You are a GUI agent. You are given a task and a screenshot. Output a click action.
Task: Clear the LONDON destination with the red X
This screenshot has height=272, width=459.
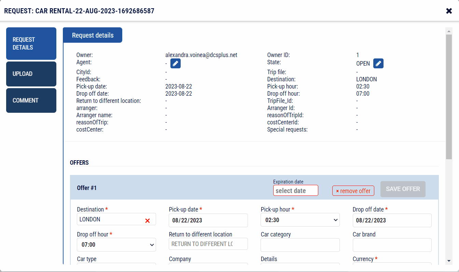click(x=148, y=220)
